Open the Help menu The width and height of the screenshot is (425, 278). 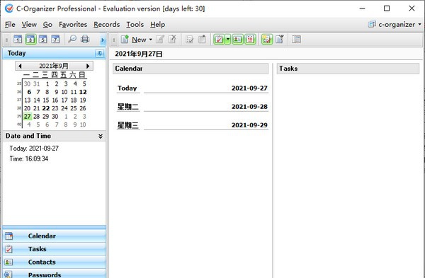coord(157,25)
